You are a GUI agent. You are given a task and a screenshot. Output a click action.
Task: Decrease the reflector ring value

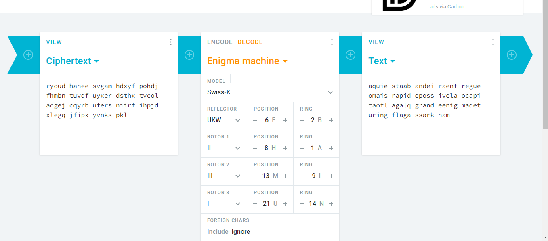click(x=302, y=120)
